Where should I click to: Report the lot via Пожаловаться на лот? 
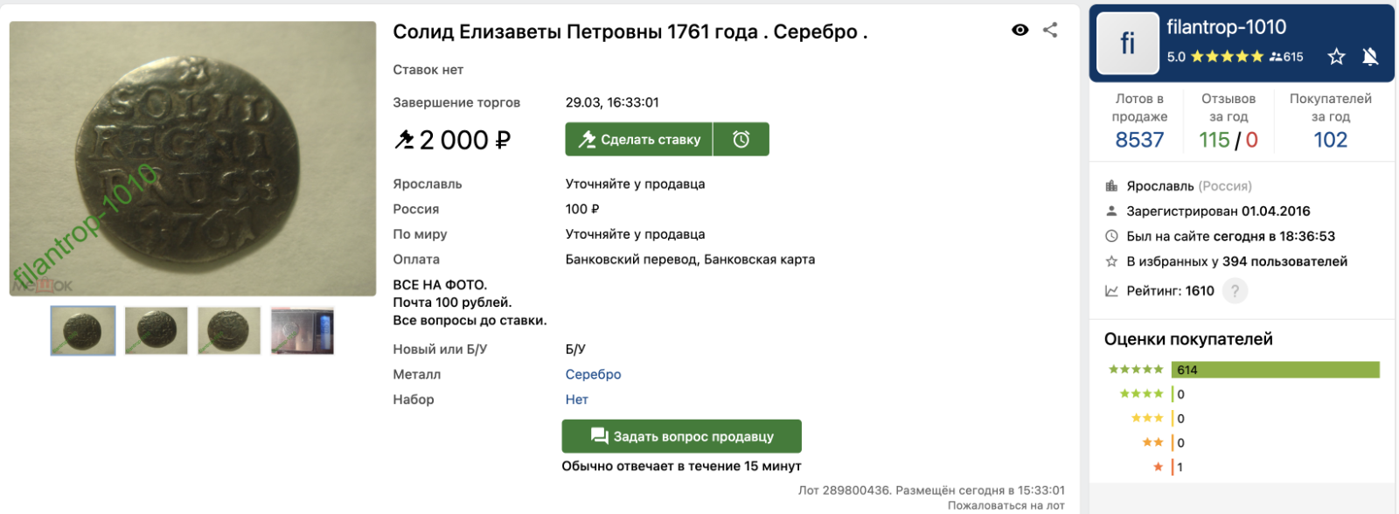coord(1006,505)
